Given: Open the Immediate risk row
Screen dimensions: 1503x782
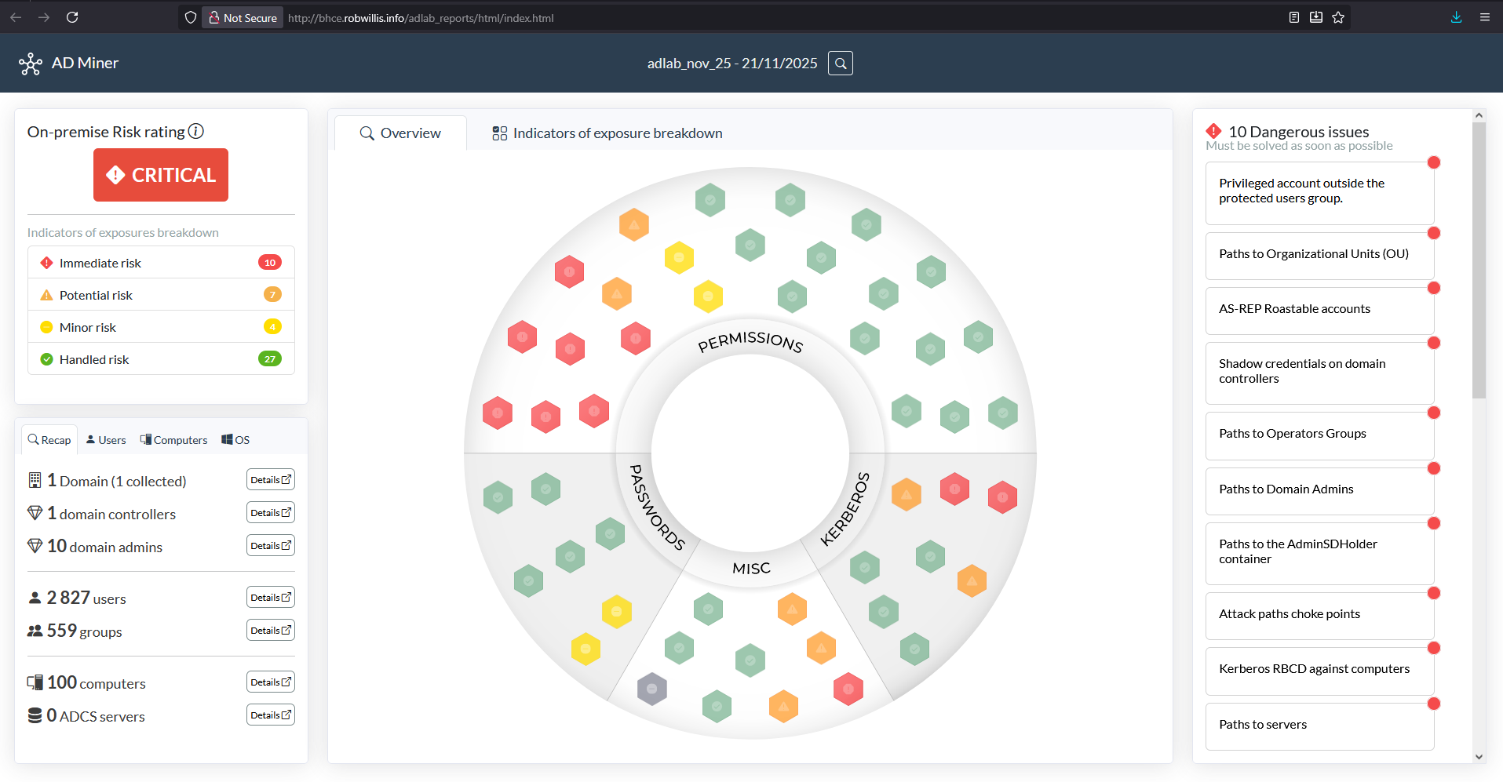Looking at the screenshot, I should 161,263.
